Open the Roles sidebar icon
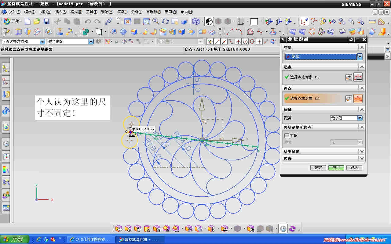Viewport: 391px width, 244px height. 6,194
